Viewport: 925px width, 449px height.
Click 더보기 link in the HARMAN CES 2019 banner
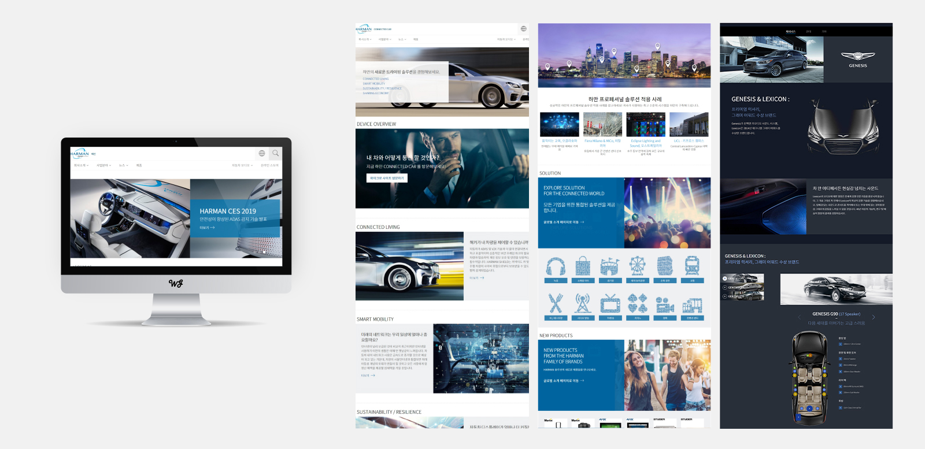(x=207, y=228)
